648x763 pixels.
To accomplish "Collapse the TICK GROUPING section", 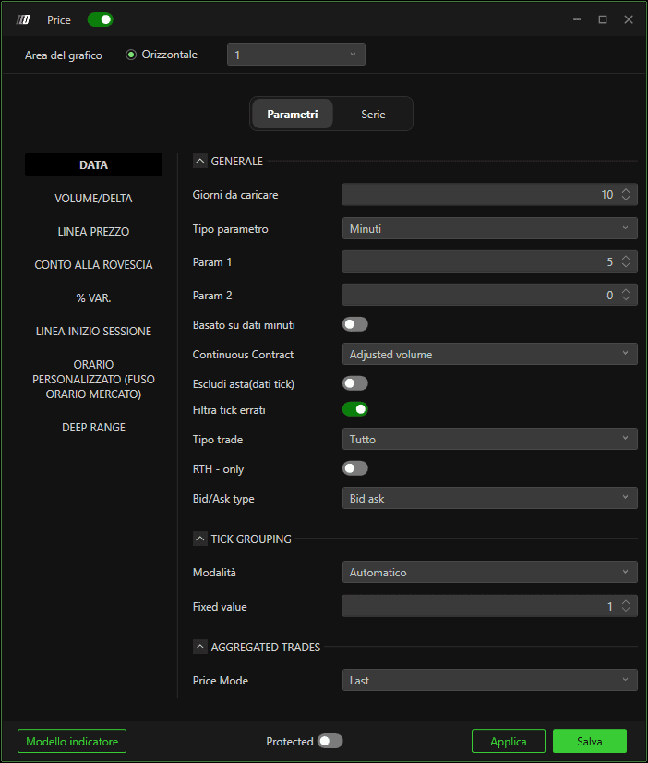I will (199, 539).
